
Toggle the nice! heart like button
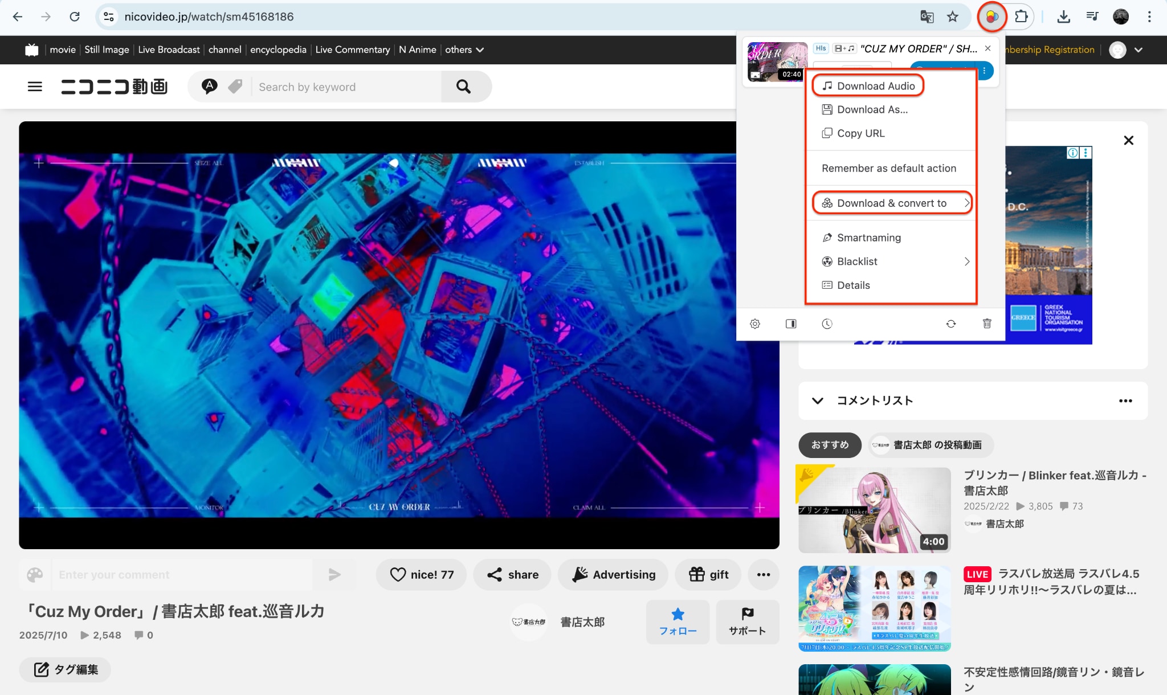pos(421,574)
